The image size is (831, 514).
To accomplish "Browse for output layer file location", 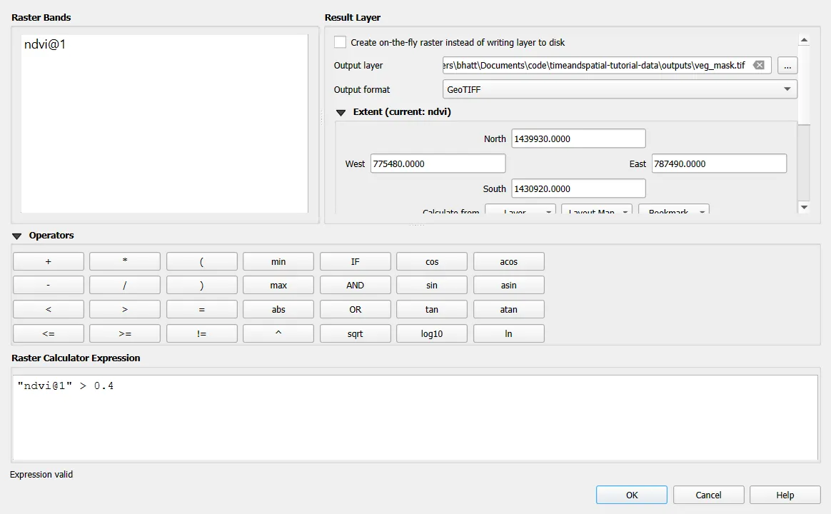I will click(787, 66).
